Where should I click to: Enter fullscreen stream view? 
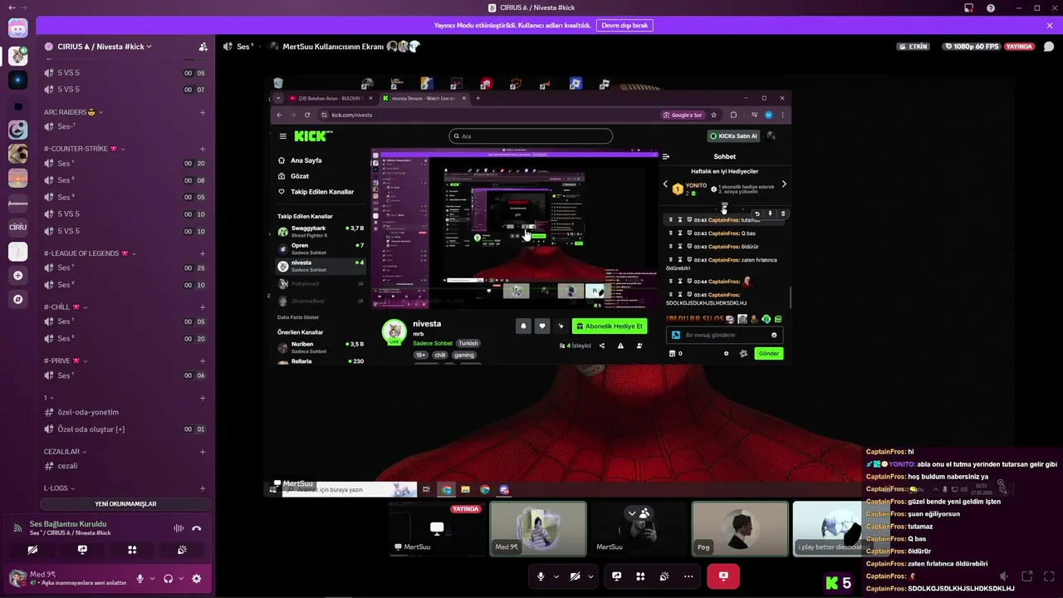point(1049,576)
